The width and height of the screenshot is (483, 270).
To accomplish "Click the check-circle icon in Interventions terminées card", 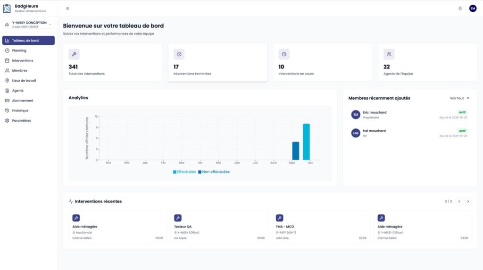I will point(179,54).
